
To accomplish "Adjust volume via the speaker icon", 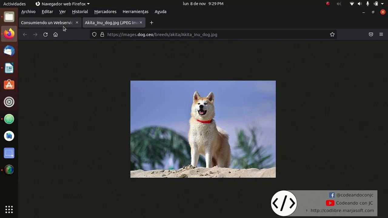I will click(x=360, y=4).
